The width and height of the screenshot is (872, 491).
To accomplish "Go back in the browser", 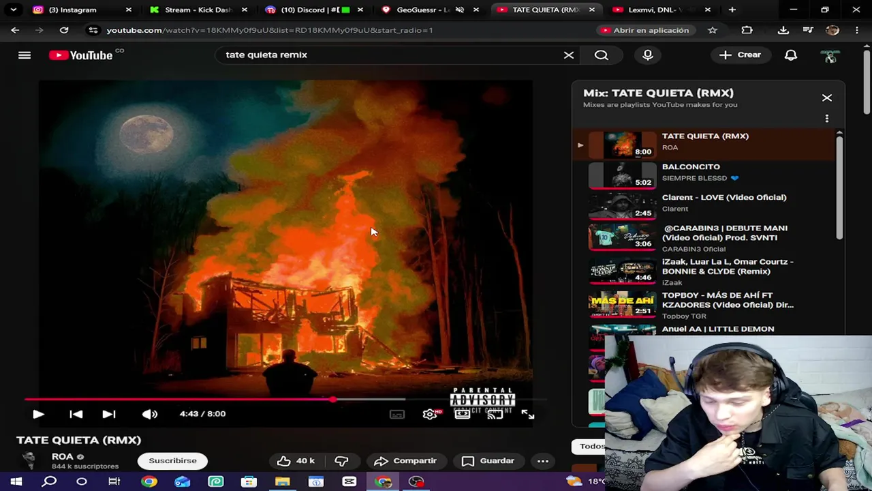I will 15,30.
